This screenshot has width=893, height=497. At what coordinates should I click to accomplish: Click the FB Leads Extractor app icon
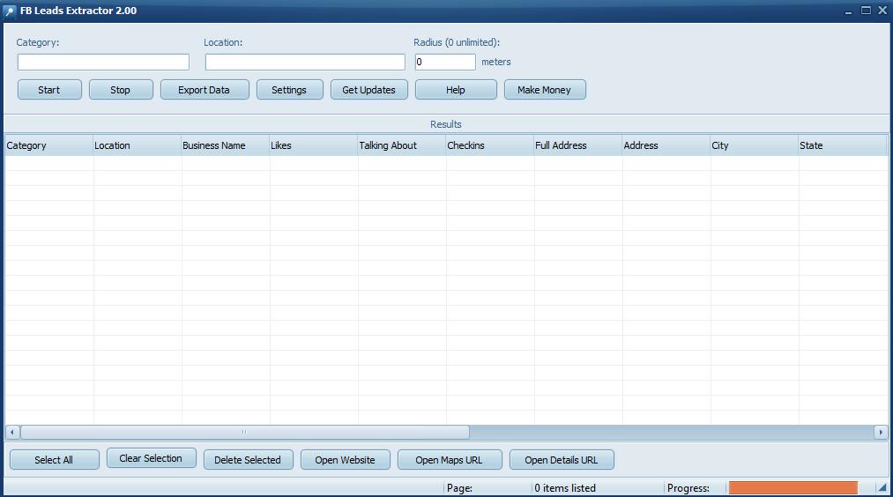10,11
